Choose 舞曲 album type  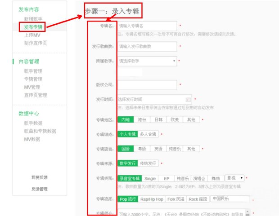pos(216,178)
